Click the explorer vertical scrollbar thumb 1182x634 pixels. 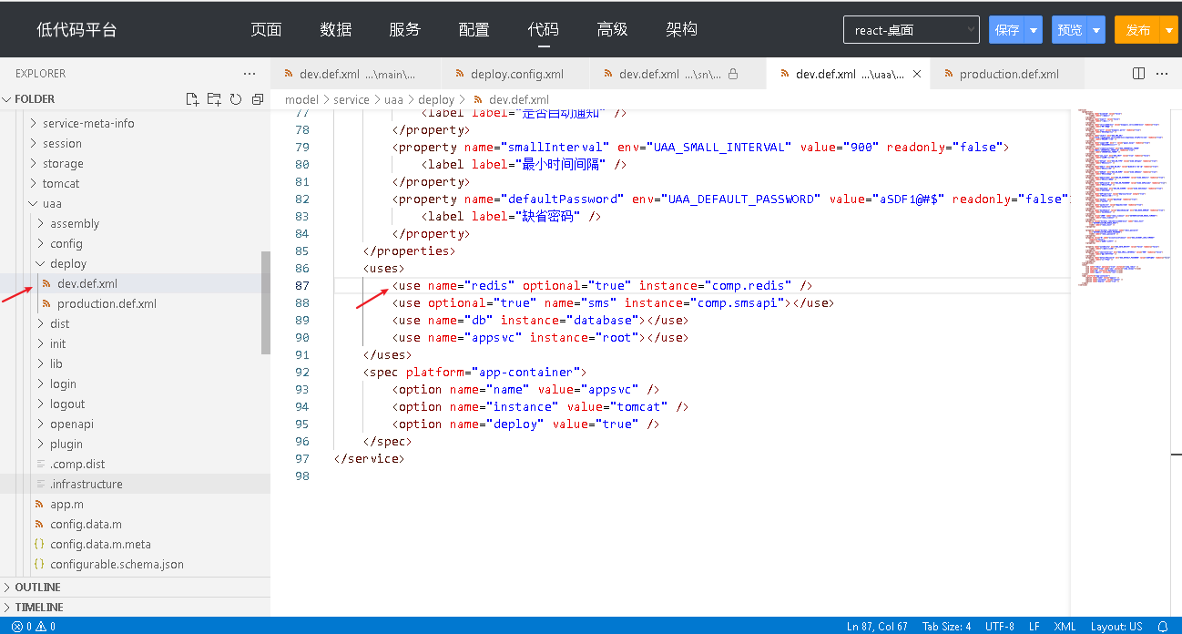(266, 302)
